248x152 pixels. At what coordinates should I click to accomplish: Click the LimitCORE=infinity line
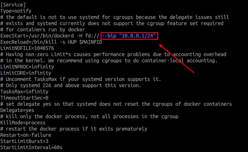pyautogui.click(x=26, y=73)
